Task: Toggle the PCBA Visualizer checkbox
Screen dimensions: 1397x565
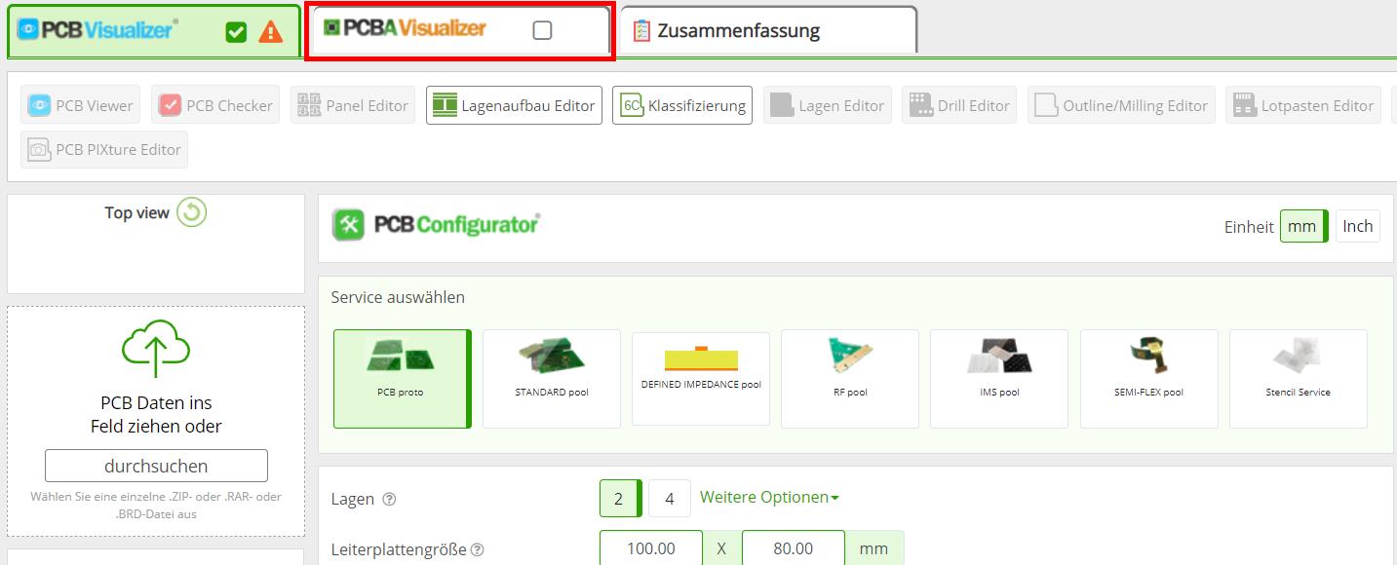Action: point(543,30)
